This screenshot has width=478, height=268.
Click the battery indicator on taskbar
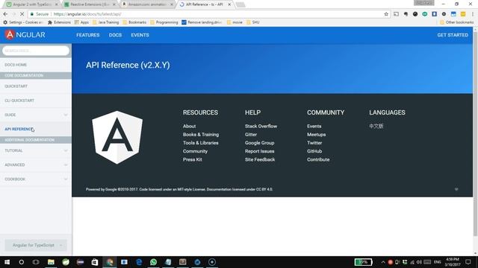(363, 262)
